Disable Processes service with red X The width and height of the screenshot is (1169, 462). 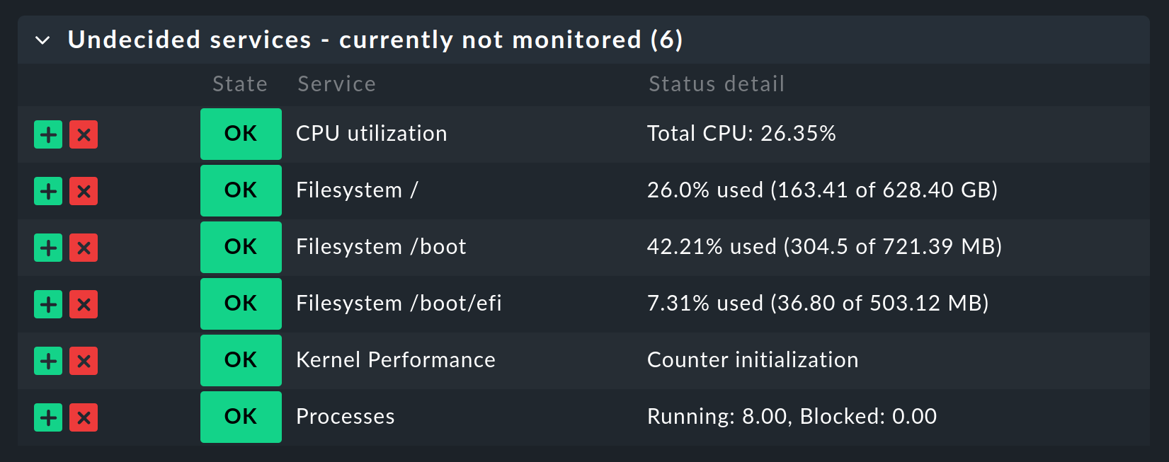pyautogui.click(x=84, y=417)
